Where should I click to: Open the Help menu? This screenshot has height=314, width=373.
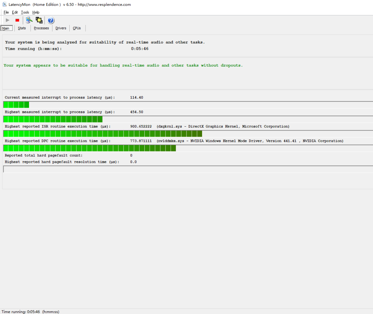pos(36,12)
